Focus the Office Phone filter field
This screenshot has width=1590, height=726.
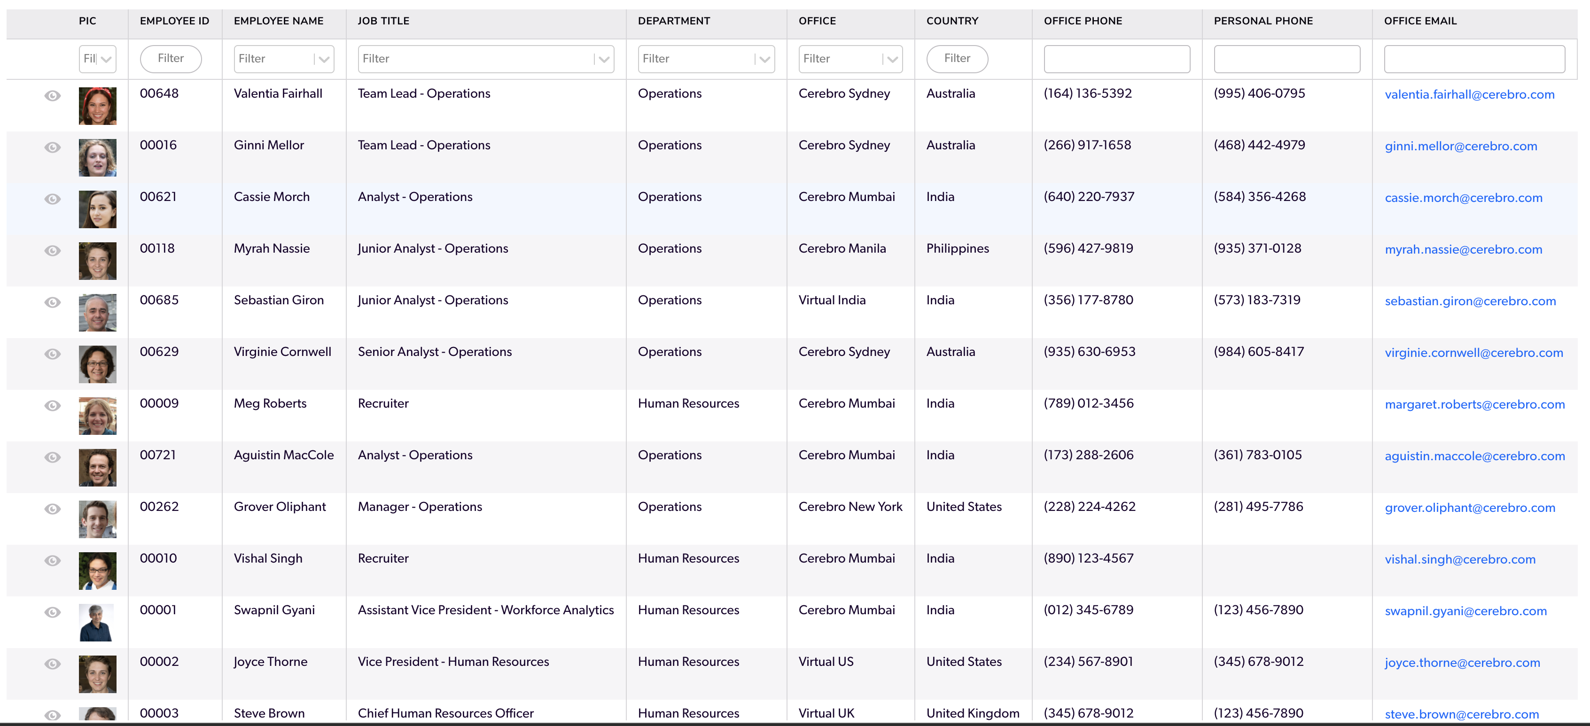[1116, 59]
